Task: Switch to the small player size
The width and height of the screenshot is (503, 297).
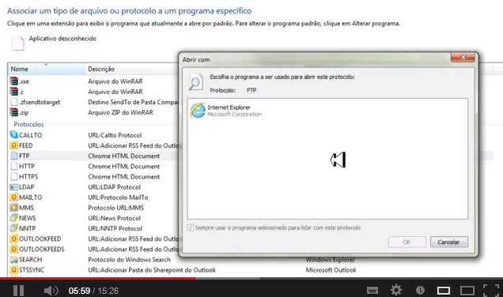Action: [444, 291]
